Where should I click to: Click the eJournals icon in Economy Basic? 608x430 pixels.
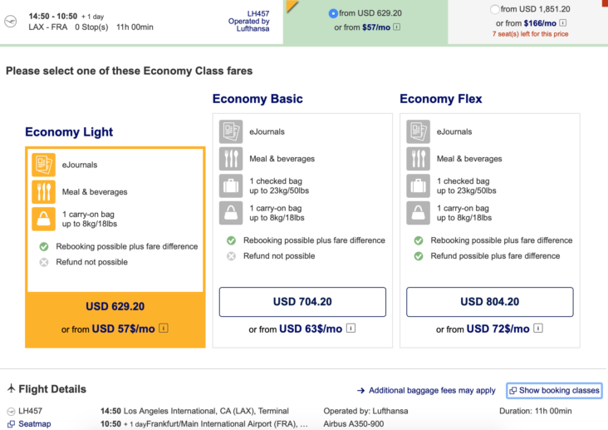point(231,131)
